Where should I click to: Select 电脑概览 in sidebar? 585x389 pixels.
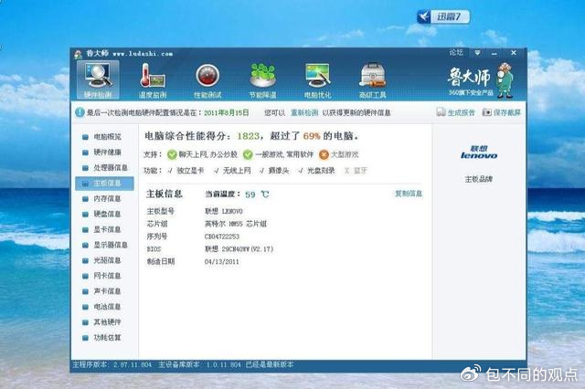pyautogui.click(x=107, y=137)
